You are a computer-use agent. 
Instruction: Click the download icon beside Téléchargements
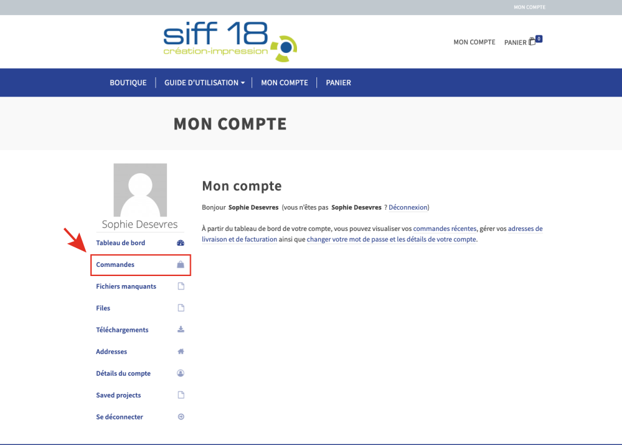click(180, 330)
